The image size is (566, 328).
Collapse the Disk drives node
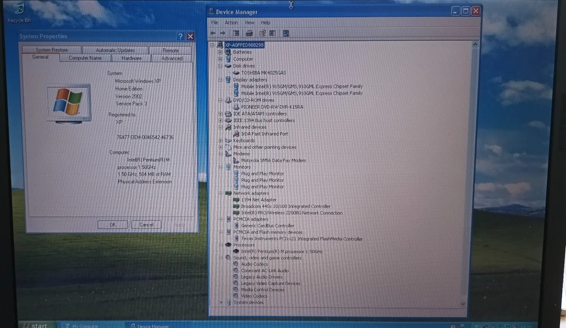pyautogui.click(x=220, y=66)
